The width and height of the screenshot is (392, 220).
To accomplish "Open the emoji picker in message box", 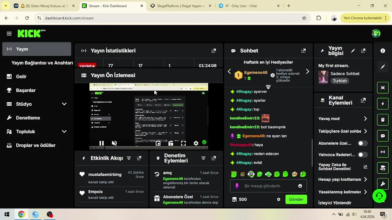I will tap(300, 186).
